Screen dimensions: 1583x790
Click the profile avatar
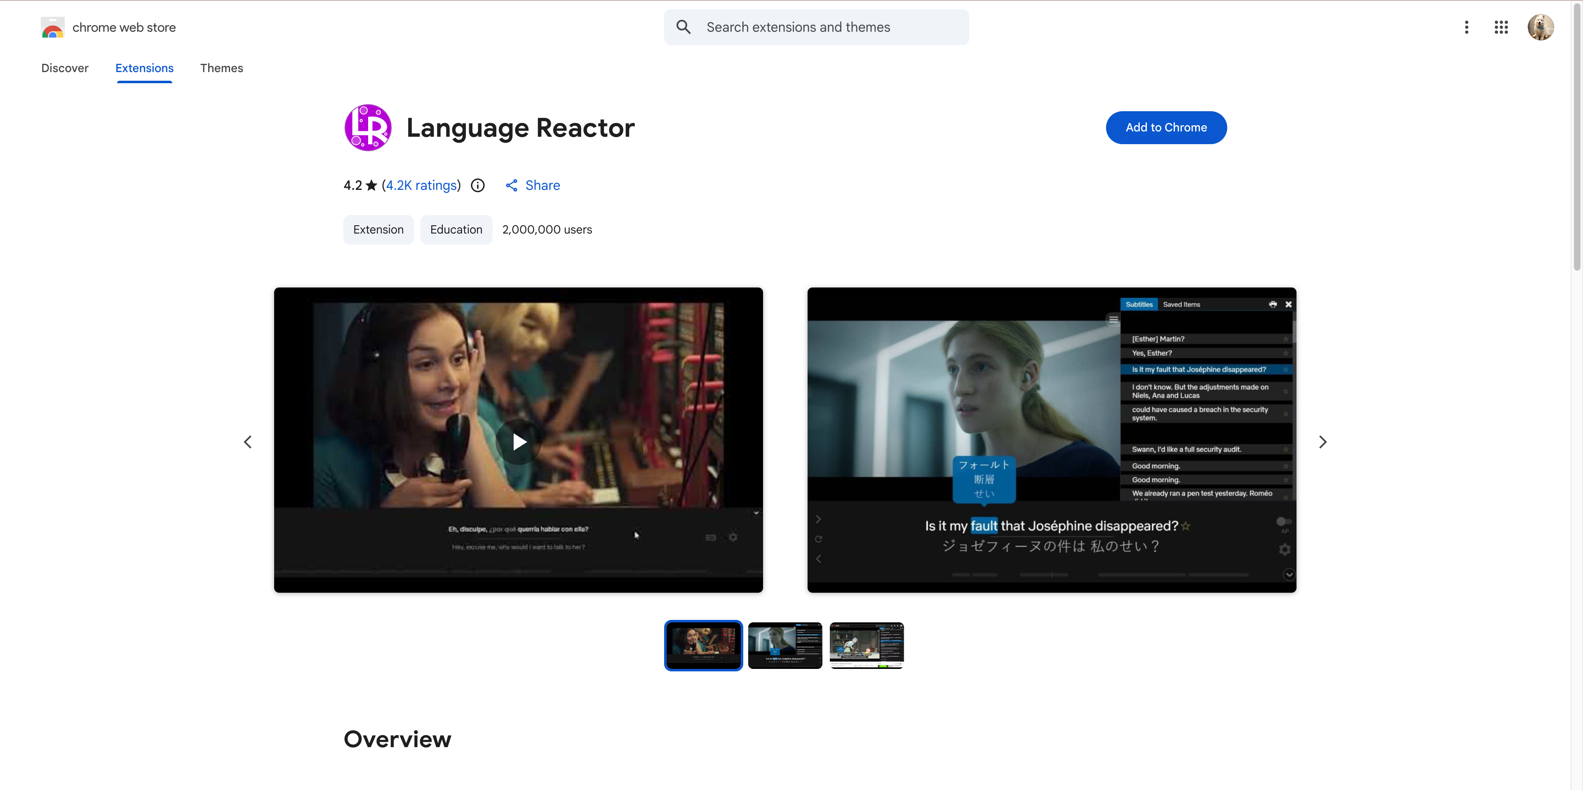pyautogui.click(x=1541, y=27)
